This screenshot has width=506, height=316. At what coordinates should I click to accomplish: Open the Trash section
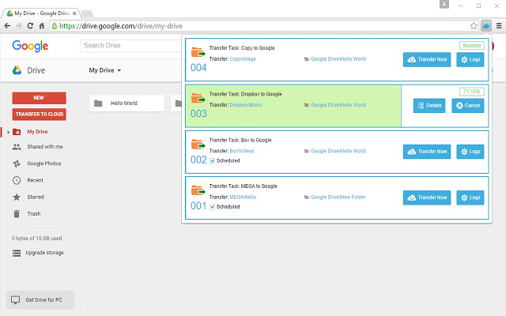35,213
